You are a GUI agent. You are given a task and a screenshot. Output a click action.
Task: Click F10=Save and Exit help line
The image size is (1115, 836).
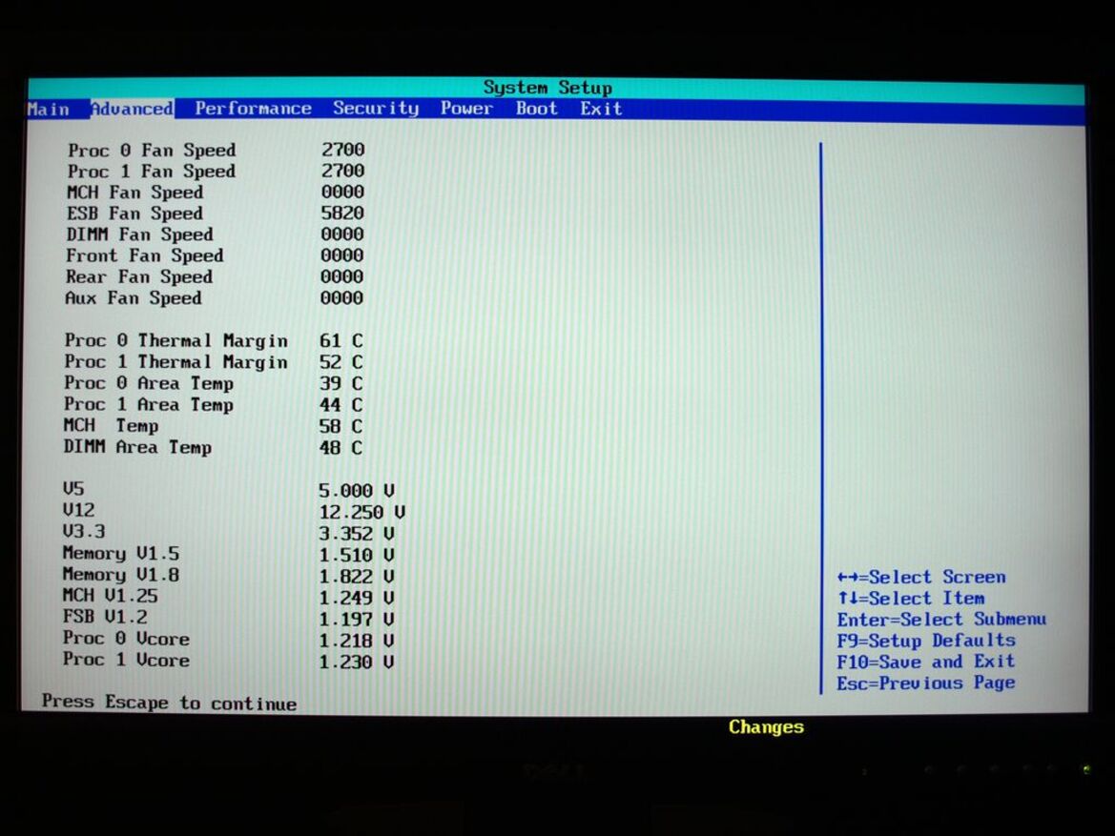point(926,662)
